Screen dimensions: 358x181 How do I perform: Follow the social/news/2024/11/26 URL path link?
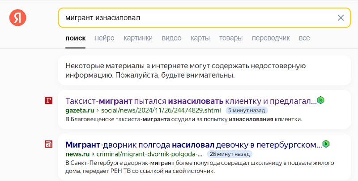pos(161,111)
